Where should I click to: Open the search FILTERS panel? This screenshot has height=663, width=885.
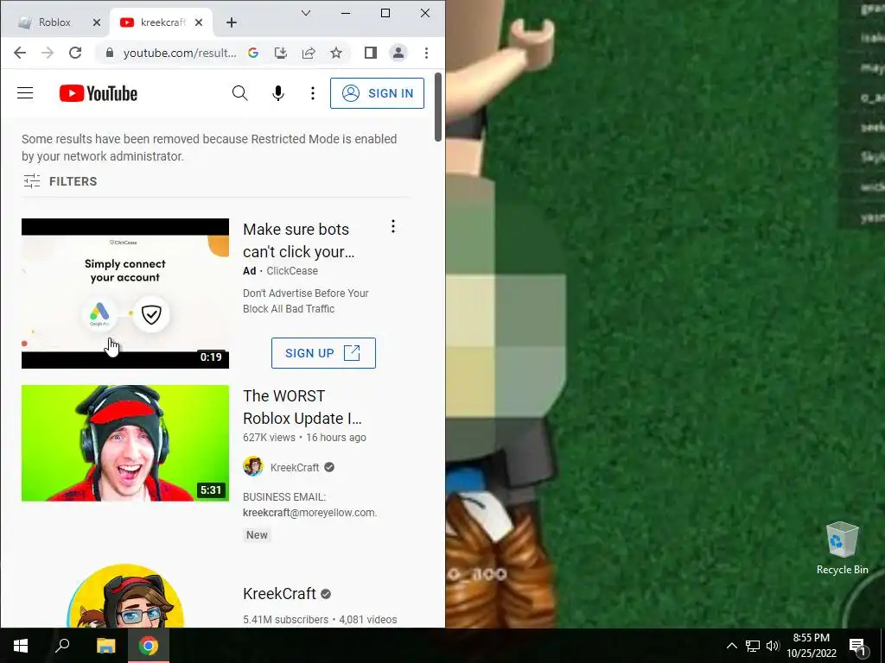60,181
